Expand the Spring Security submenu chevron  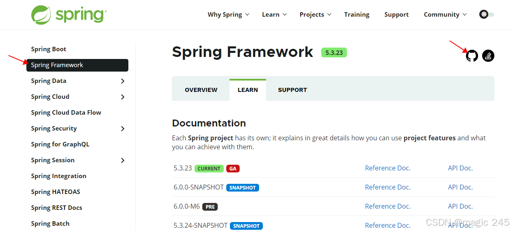(123, 129)
